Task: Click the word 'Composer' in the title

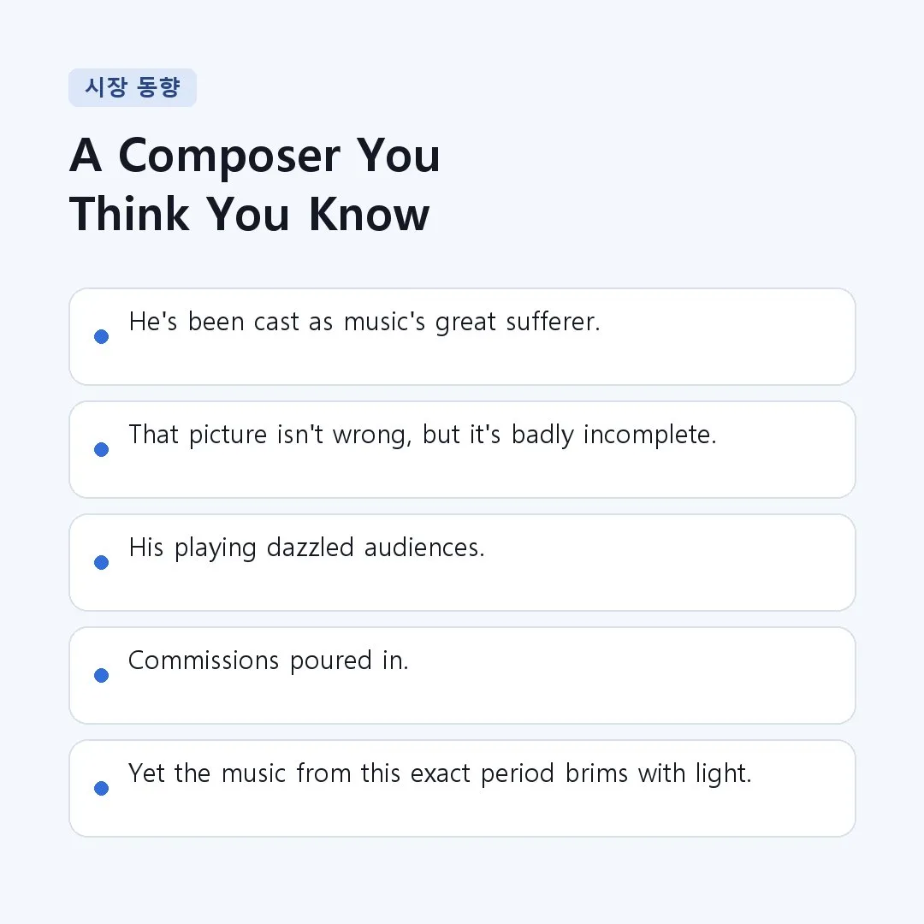Action: click(229, 156)
